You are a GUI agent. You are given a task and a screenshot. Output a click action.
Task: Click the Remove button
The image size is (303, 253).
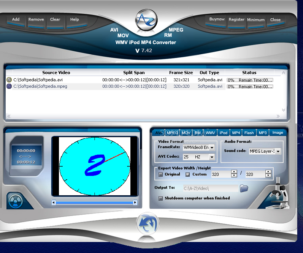click(36, 21)
